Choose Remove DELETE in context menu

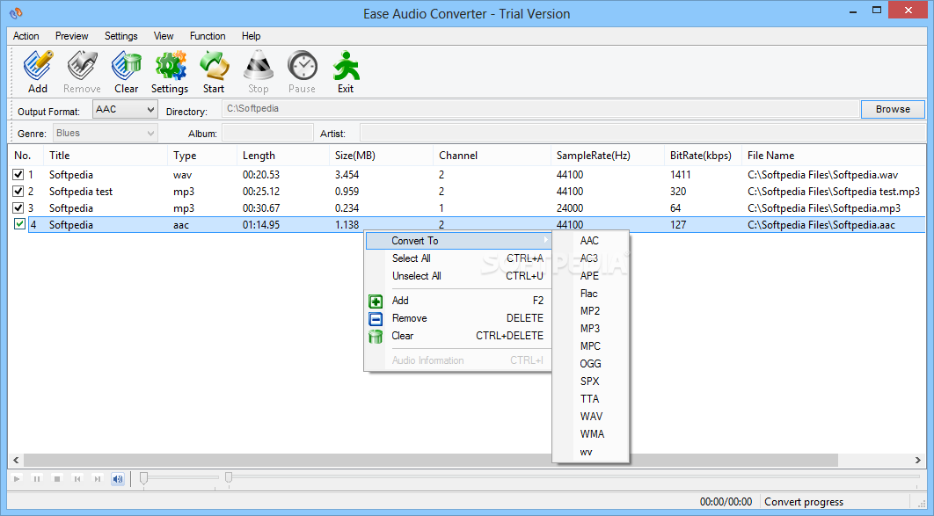tap(459, 318)
